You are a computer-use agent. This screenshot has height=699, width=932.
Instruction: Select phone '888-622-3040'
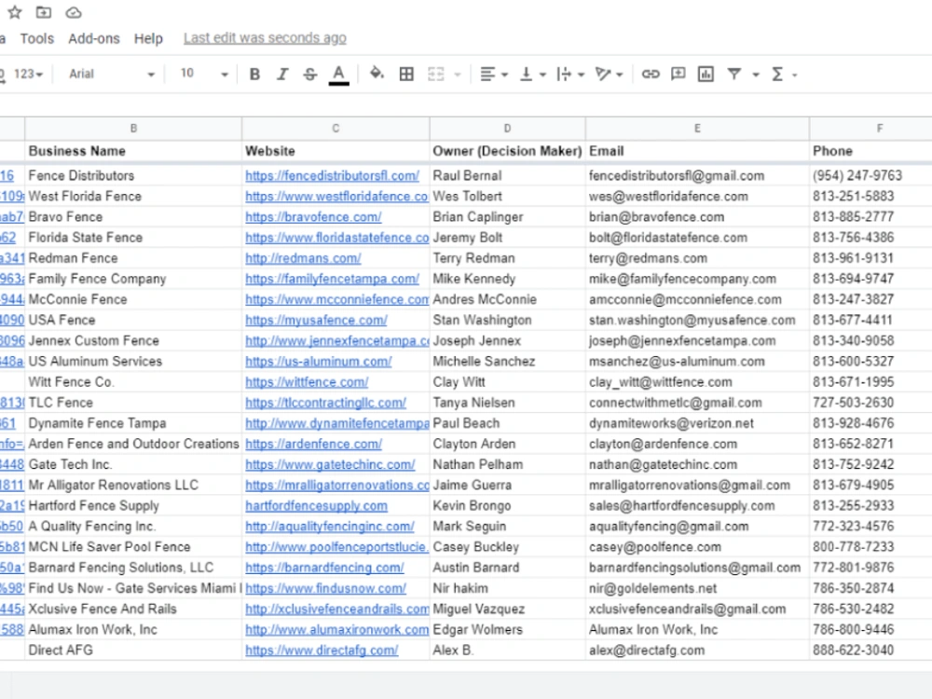point(870,651)
